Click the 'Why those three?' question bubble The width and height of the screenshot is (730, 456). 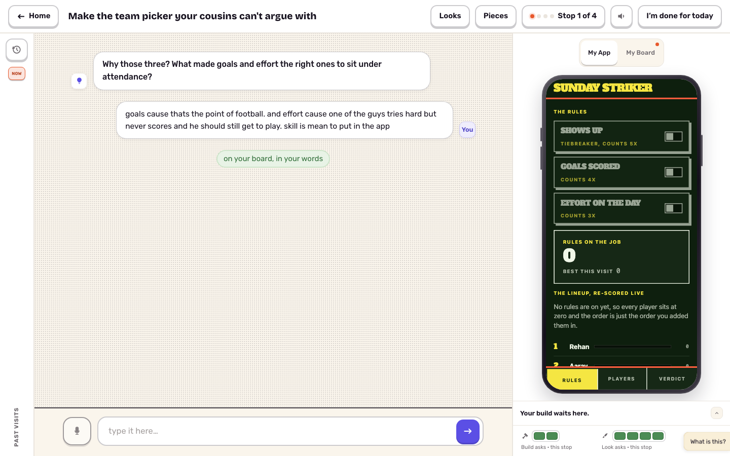[262, 71]
